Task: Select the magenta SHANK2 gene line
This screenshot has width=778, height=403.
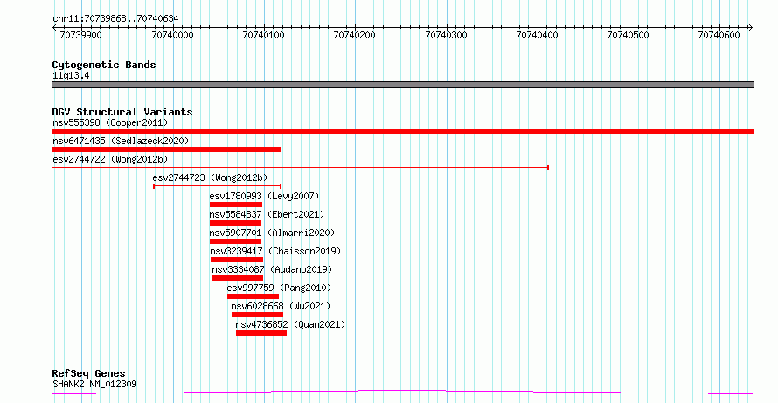Action: [x=402, y=393]
